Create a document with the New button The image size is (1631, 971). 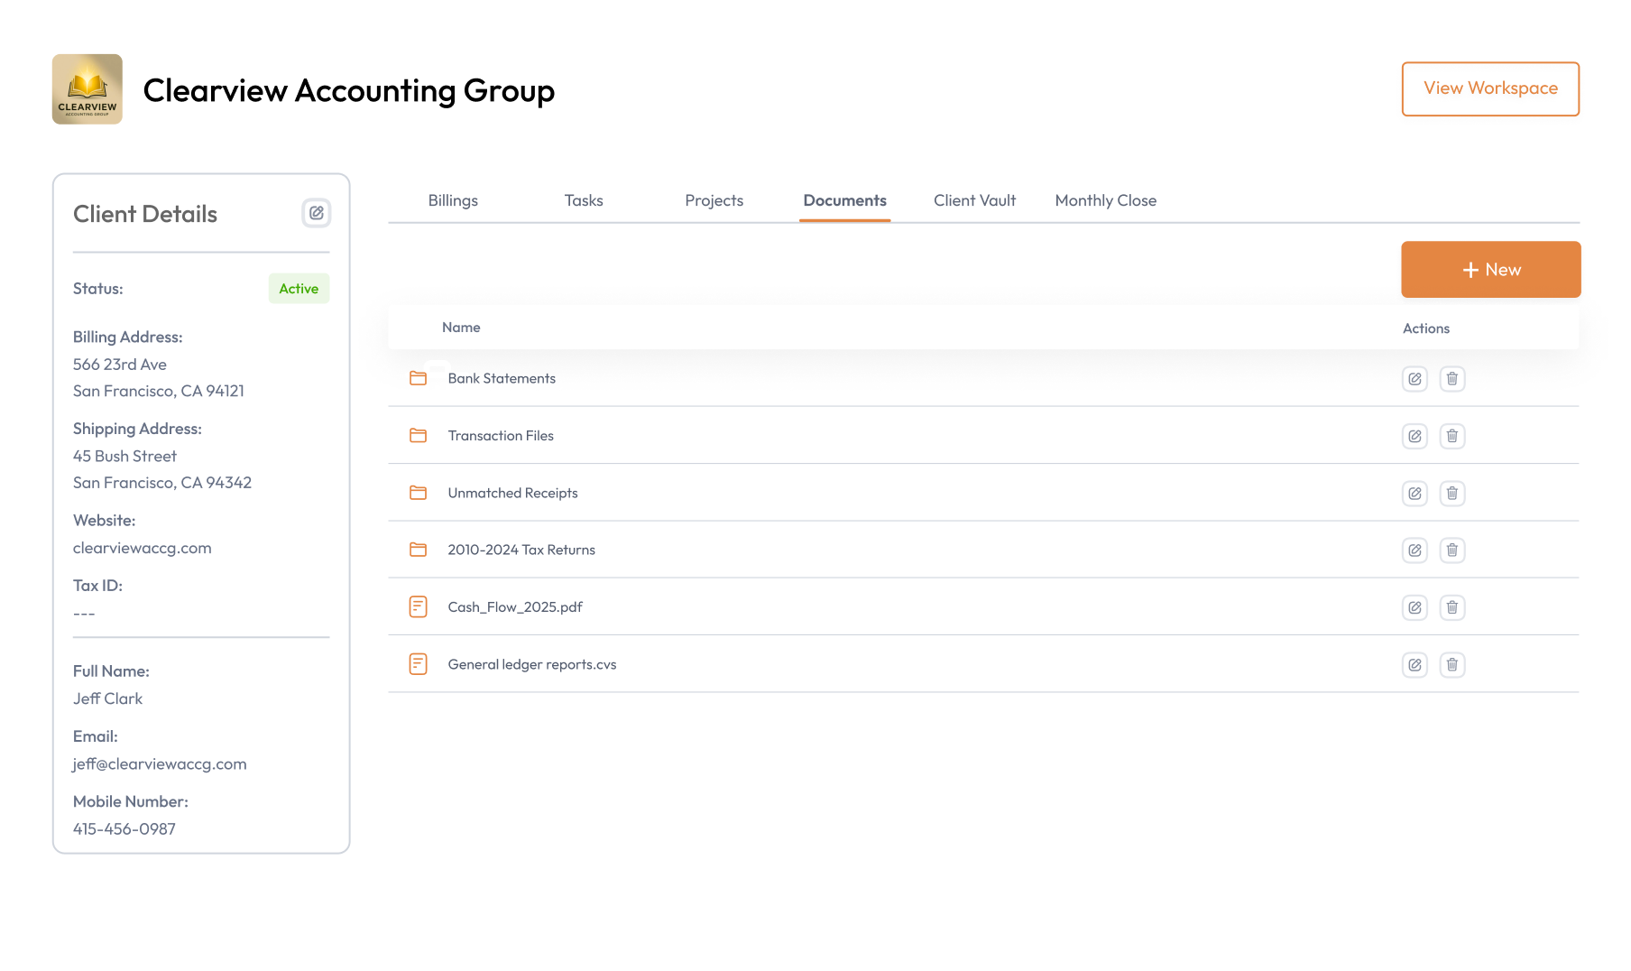[1490, 269]
